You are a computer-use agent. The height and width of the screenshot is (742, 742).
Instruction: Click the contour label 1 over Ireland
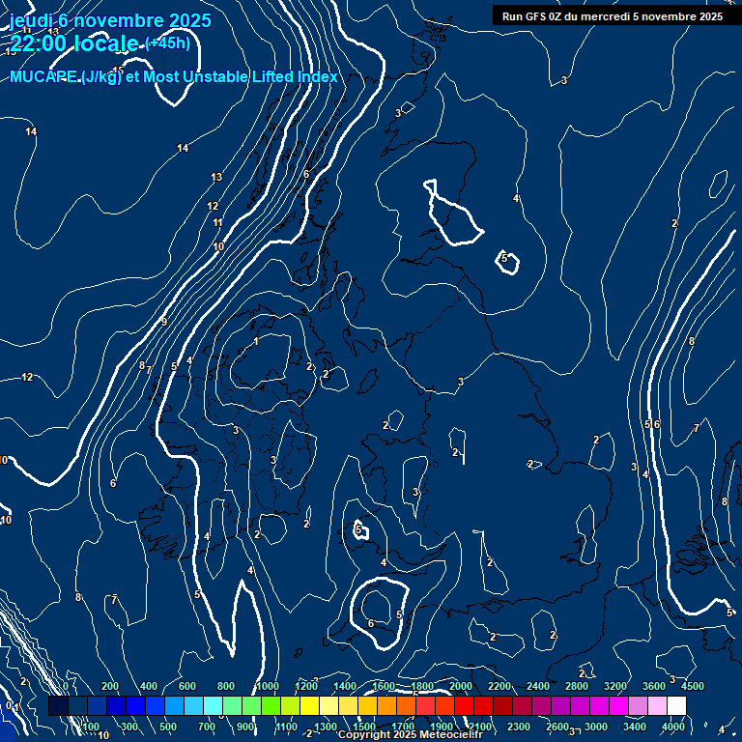point(256,342)
